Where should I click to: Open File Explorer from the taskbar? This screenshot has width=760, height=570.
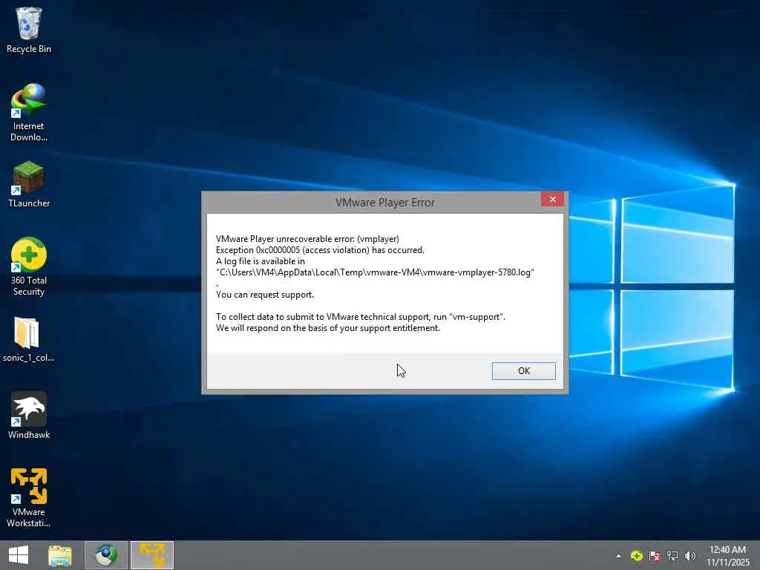(x=60, y=555)
